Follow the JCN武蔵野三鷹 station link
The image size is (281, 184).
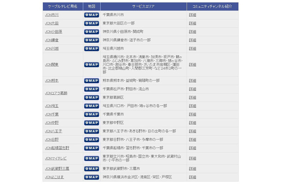57,169
